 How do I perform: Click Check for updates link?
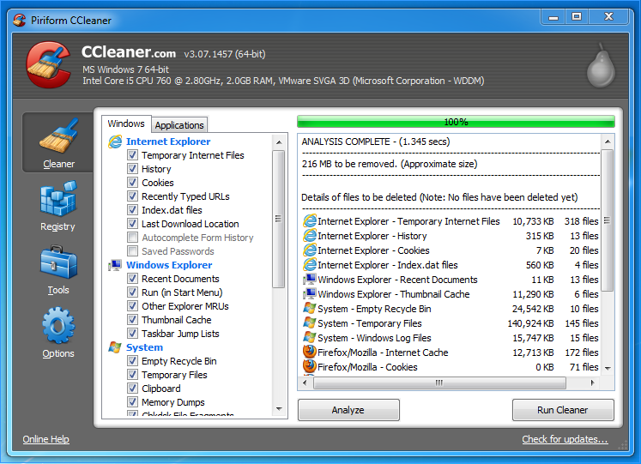pyautogui.click(x=565, y=439)
